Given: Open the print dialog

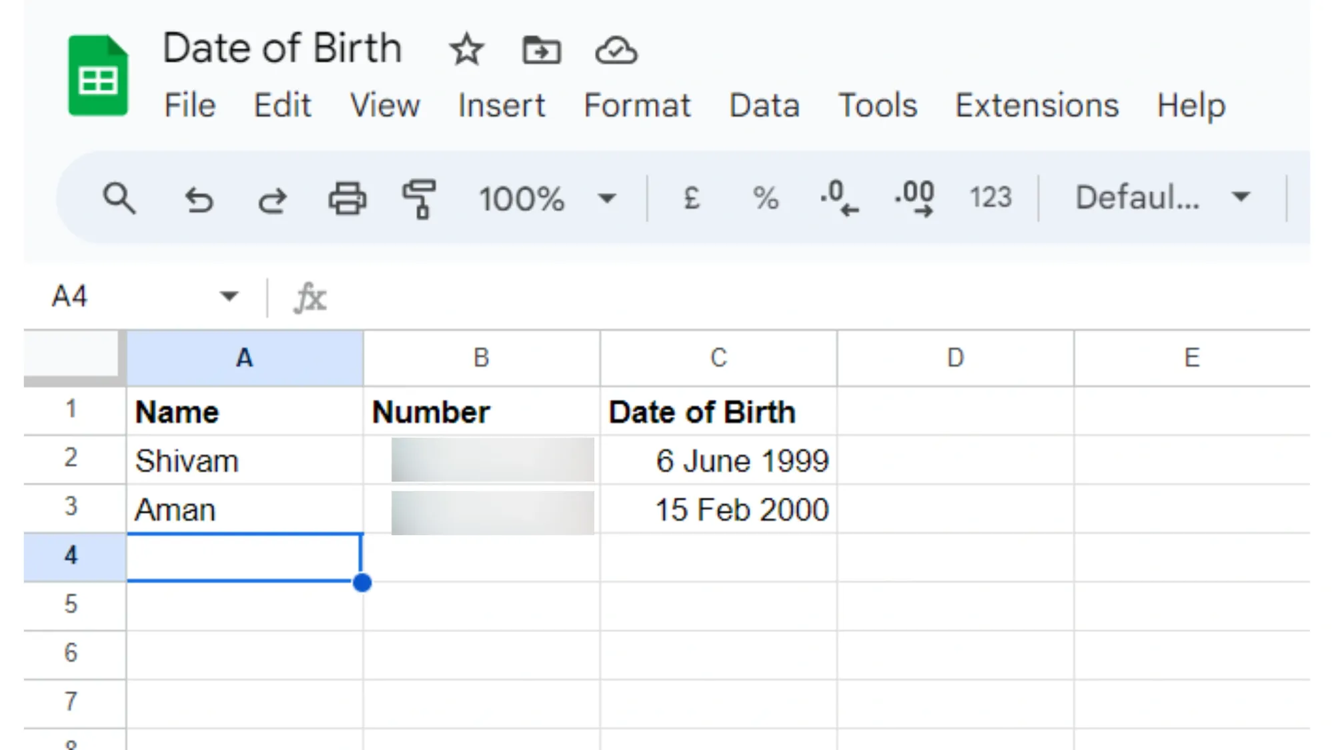Looking at the screenshot, I should (348, 199).
